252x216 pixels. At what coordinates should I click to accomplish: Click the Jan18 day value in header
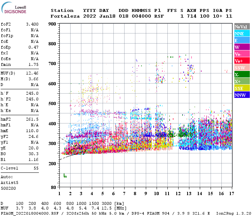click(107, 16)
